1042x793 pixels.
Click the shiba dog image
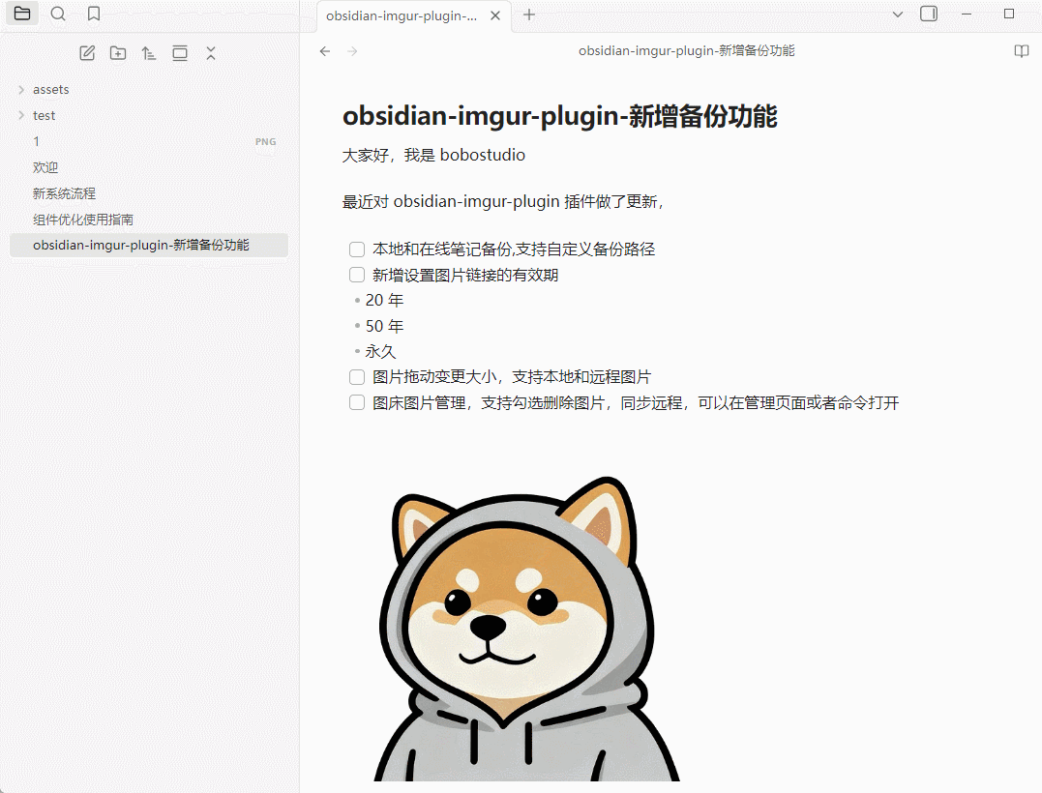(x=527, y=629)
